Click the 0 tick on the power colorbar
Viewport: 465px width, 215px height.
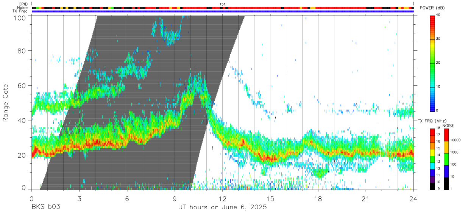(x=437, y=110)
